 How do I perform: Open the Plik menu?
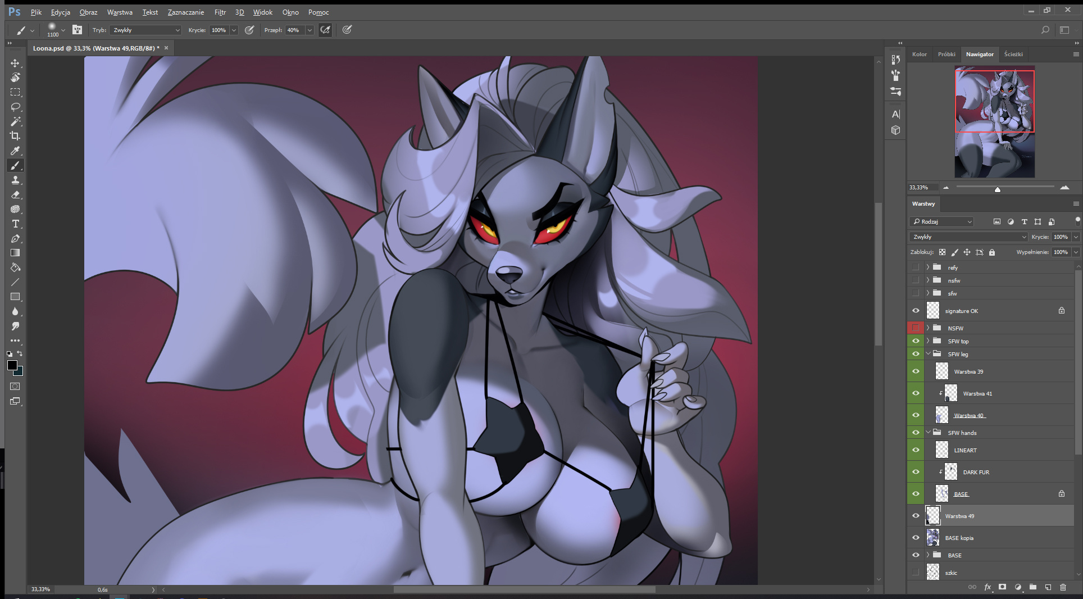pyautogui.click(x=36, y=12)
